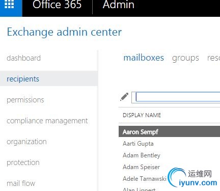Open the Office 365 app launcher grid
The width and height of the screenshot is (220, 191).
9,5
